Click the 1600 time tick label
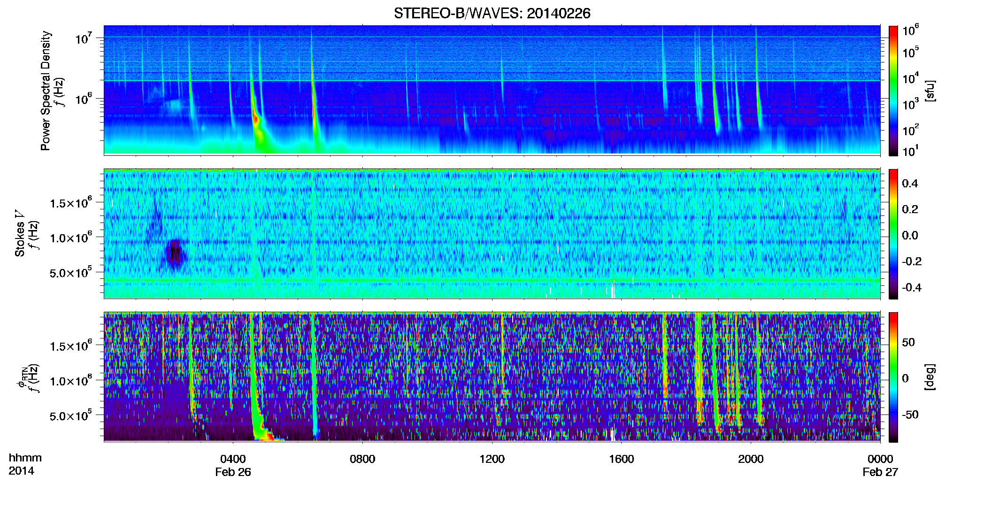 coord(622,459)
